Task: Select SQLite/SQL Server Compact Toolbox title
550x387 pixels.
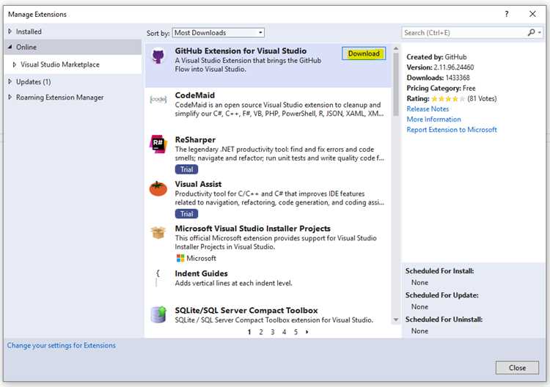Action: pos(246,311)
